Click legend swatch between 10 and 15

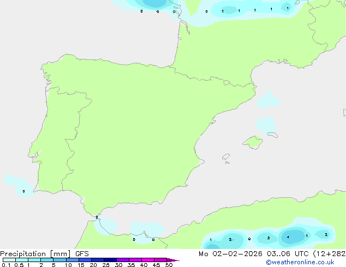tap(73, 260)
